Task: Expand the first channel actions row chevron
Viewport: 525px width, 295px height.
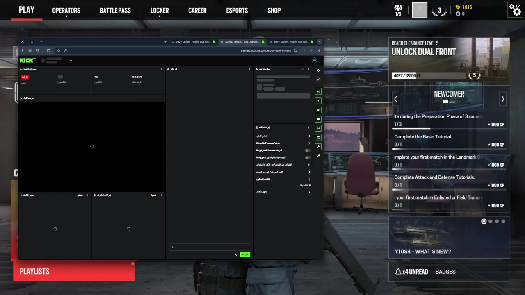Action: 309,136
